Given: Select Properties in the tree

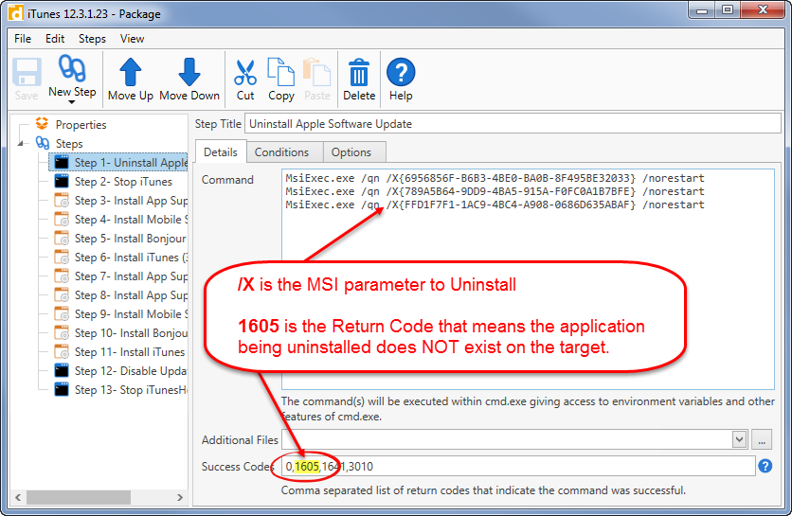Looking at the screenshot, I should pyautogui.click(x=81, y=125).
